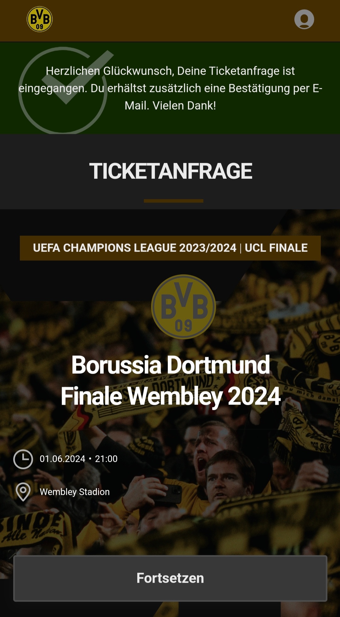Tap the UCL FINALE label

[x=276, y=248]
